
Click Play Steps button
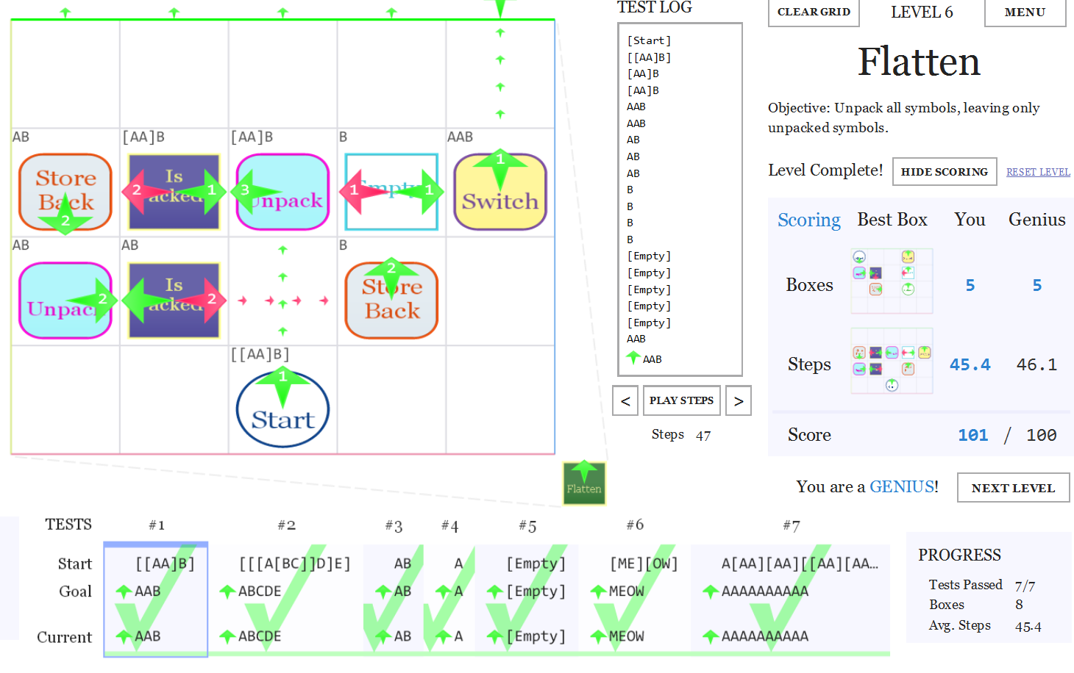(681, 400)
